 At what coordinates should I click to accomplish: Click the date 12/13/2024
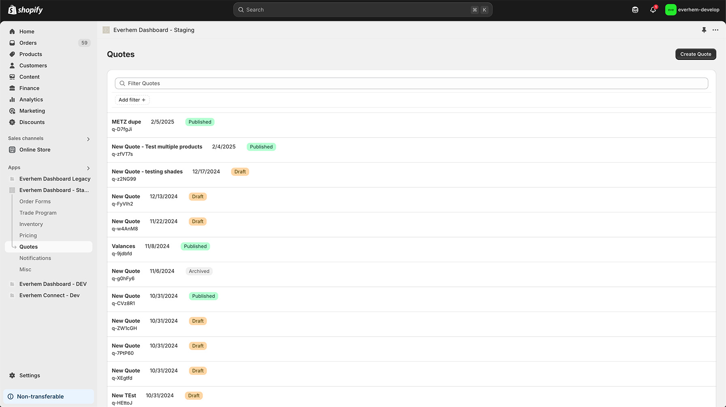[164, 197]
